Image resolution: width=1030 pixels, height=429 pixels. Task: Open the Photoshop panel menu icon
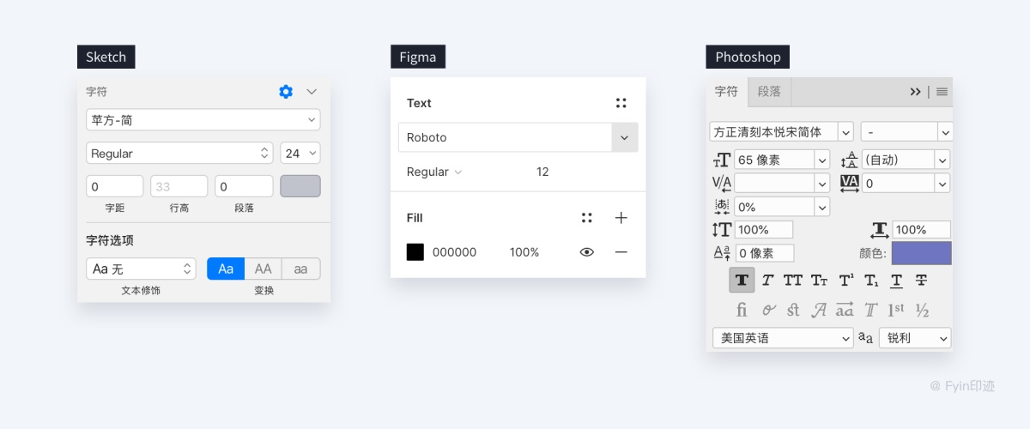942,92
